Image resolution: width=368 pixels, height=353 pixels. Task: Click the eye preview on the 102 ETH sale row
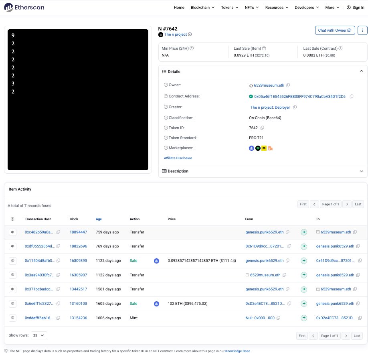click(12, 303)
